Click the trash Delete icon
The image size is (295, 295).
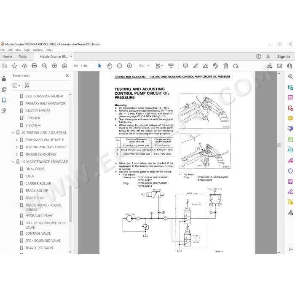click(x=225, y=66)
